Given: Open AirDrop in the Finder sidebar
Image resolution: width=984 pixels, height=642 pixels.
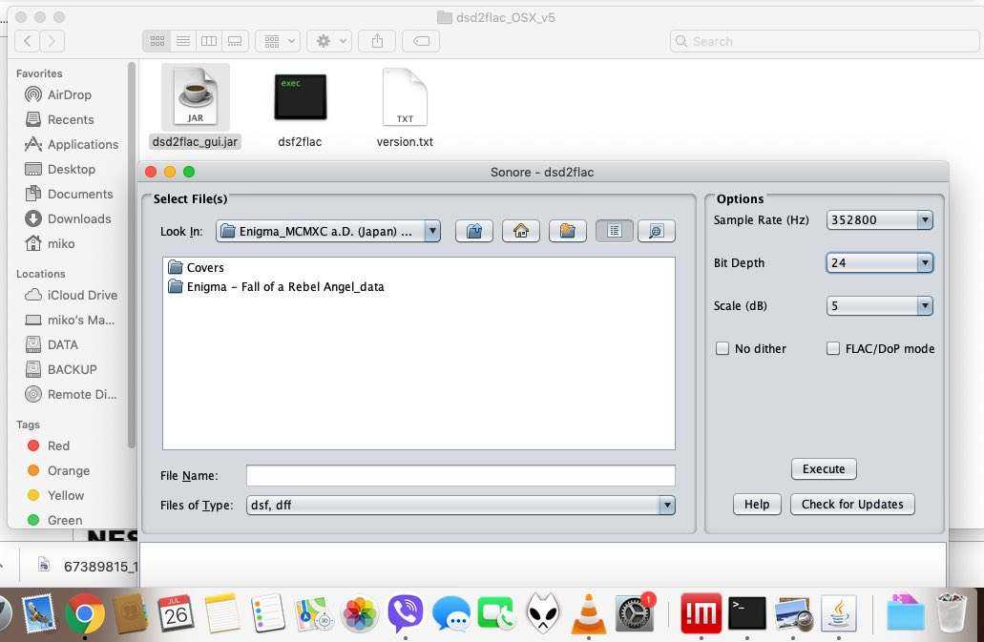Looking at the screenshot, I should tap(57, 94).
